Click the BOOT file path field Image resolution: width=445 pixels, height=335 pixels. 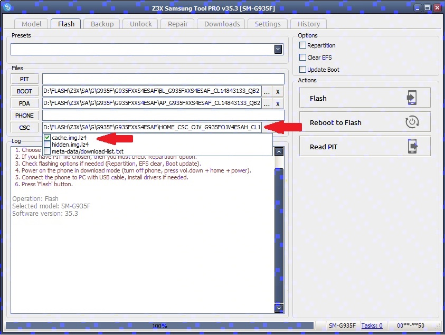click(152, 91)
